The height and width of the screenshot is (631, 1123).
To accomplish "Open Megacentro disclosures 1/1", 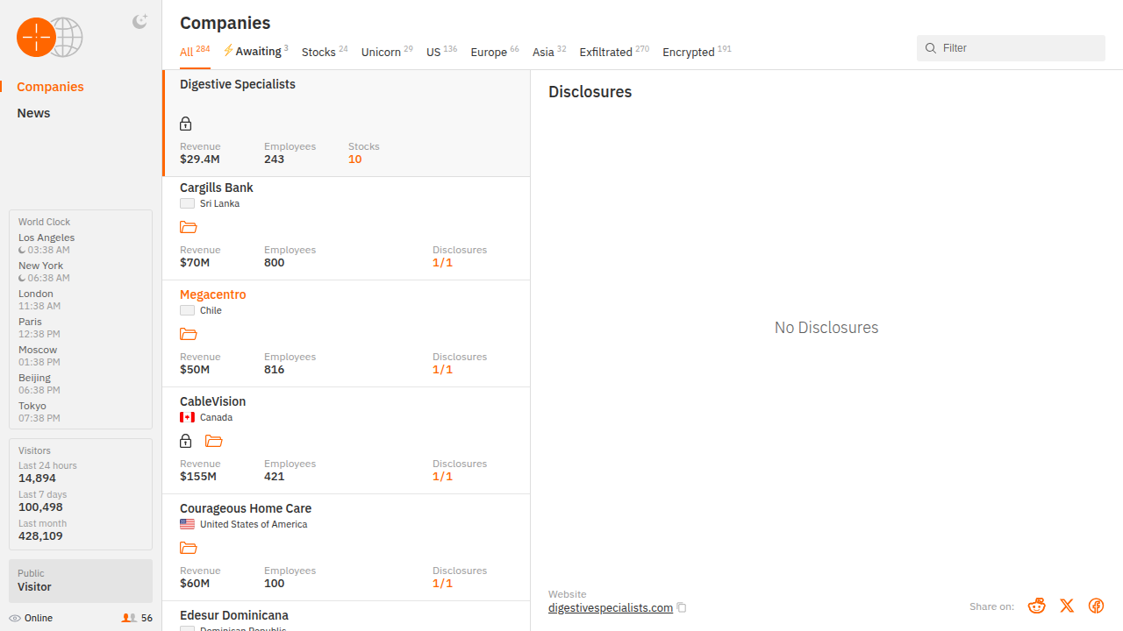I will point(442,370).
